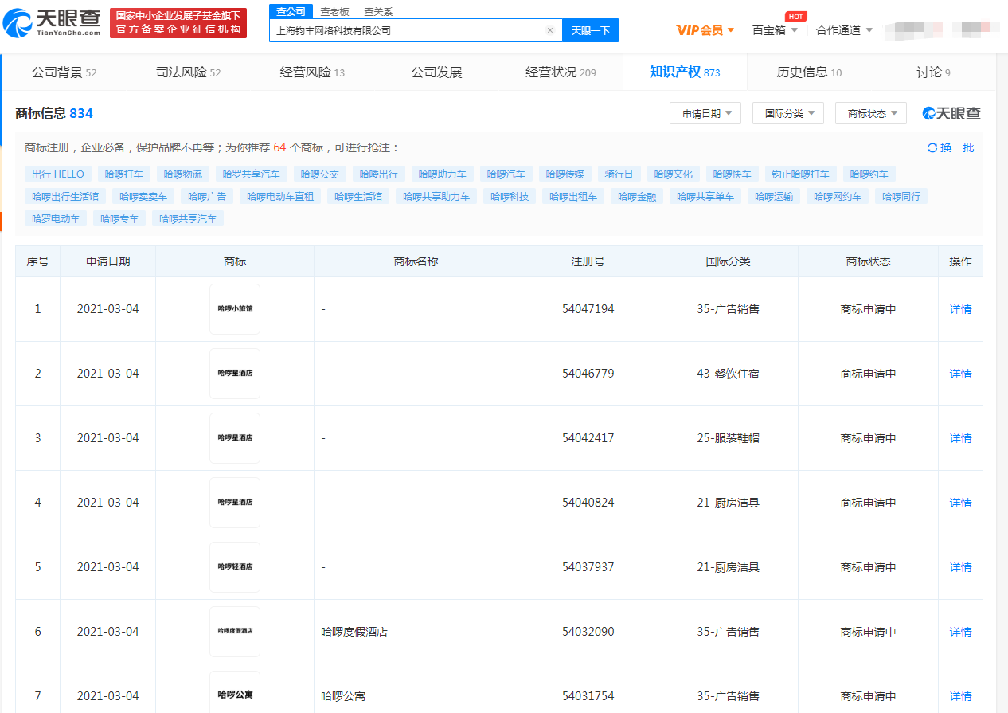Expand the 合作通道 menu
1008x713 pixels.
coord(844,30)
